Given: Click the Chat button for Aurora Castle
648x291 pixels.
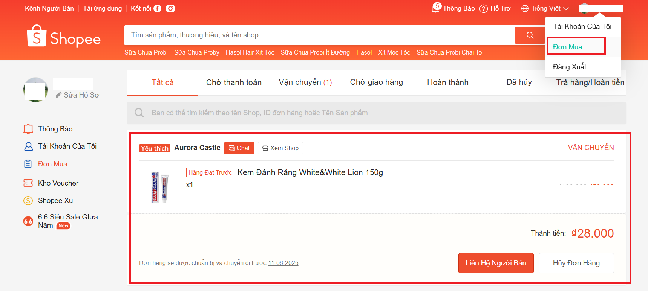Looking at the screenshot, I should pyautogui.click(x=239, y=148).
